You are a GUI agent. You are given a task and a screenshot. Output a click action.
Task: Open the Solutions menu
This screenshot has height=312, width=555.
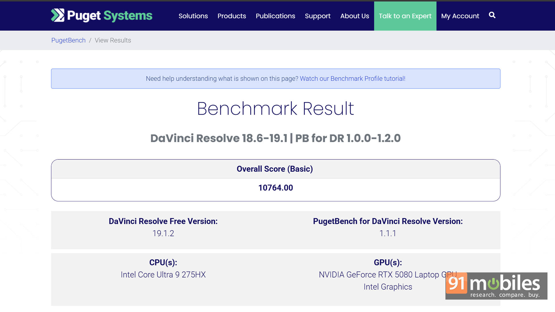(x=193, y=16)
